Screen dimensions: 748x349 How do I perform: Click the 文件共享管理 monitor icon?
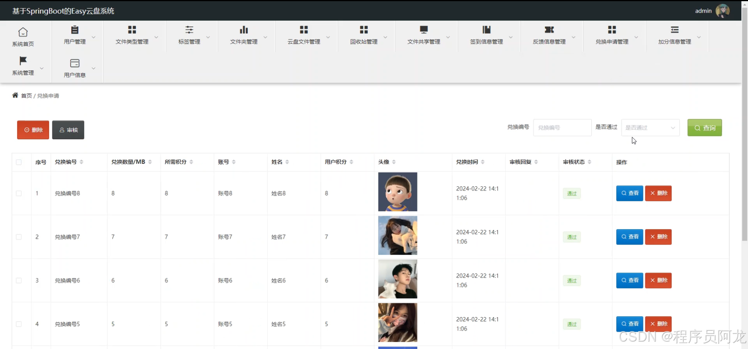point(424,30)
